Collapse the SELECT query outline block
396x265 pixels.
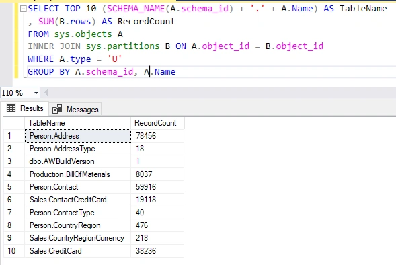click(x=24, y=9)
